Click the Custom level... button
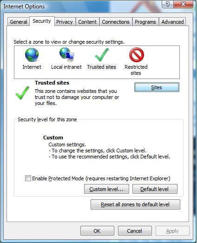The width and height of the screenshot is (197, 243). (x=106, y=189)
